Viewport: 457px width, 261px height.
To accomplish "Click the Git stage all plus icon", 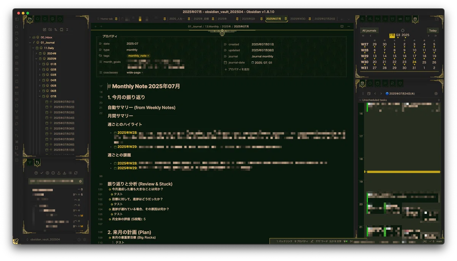I will (48, 173).
